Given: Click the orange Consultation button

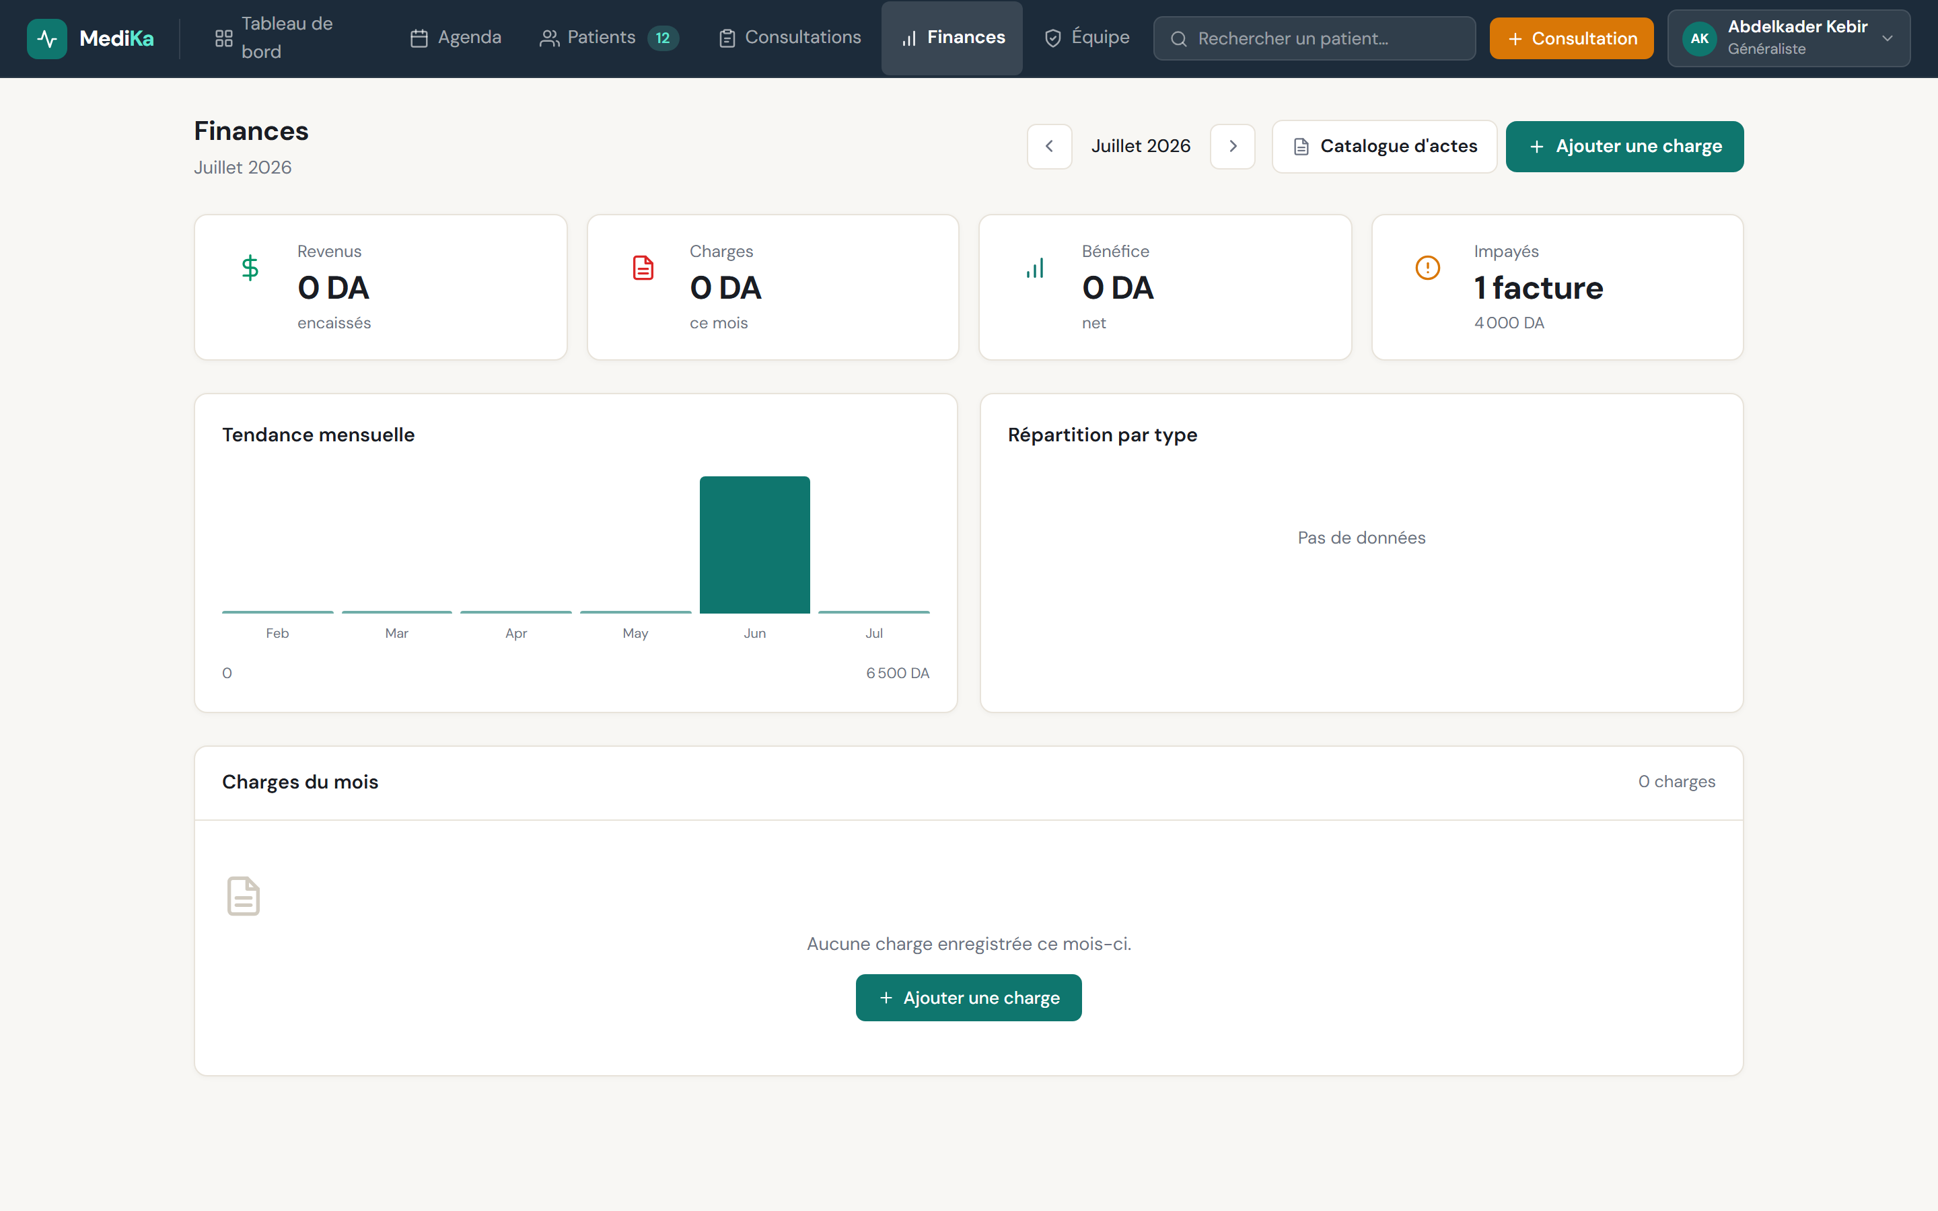Looking at the screenshot, I should click(x=1571, y=38).
